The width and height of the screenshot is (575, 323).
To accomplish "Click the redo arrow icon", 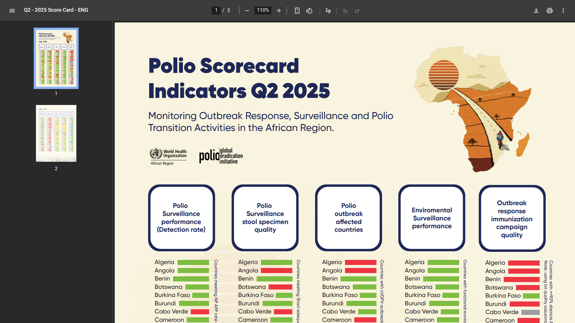I will point(357,11).
